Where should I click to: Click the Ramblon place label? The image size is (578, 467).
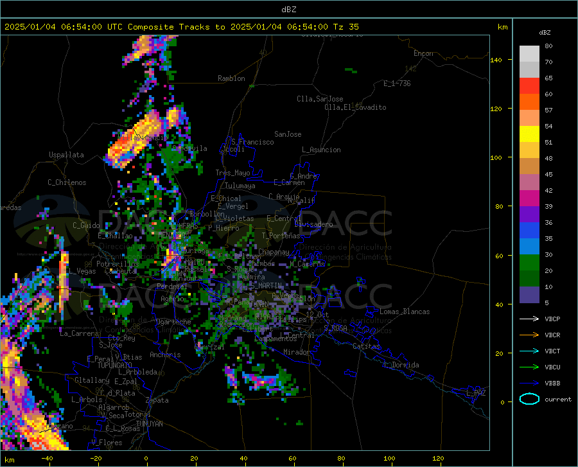(231, 78)
